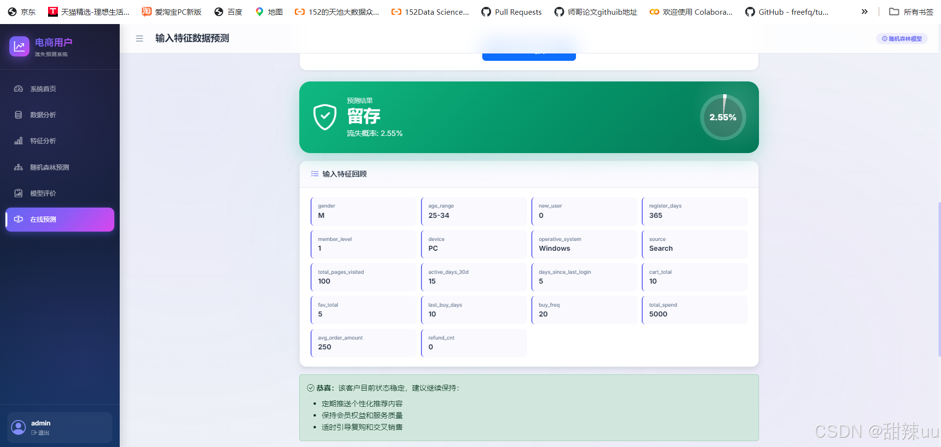Click the 模型评价 clipboard icon
The height and width of the screenshot is (447, 941).
click(x=18, y=193)
